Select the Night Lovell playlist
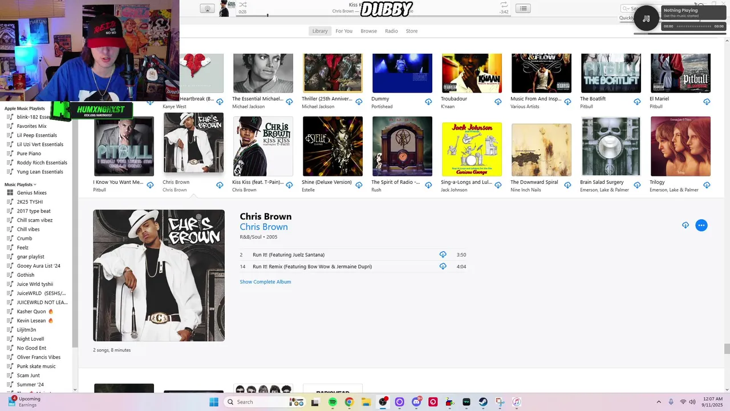The height and width of the screenshot is (411, 730). click(x=30, y=339)
